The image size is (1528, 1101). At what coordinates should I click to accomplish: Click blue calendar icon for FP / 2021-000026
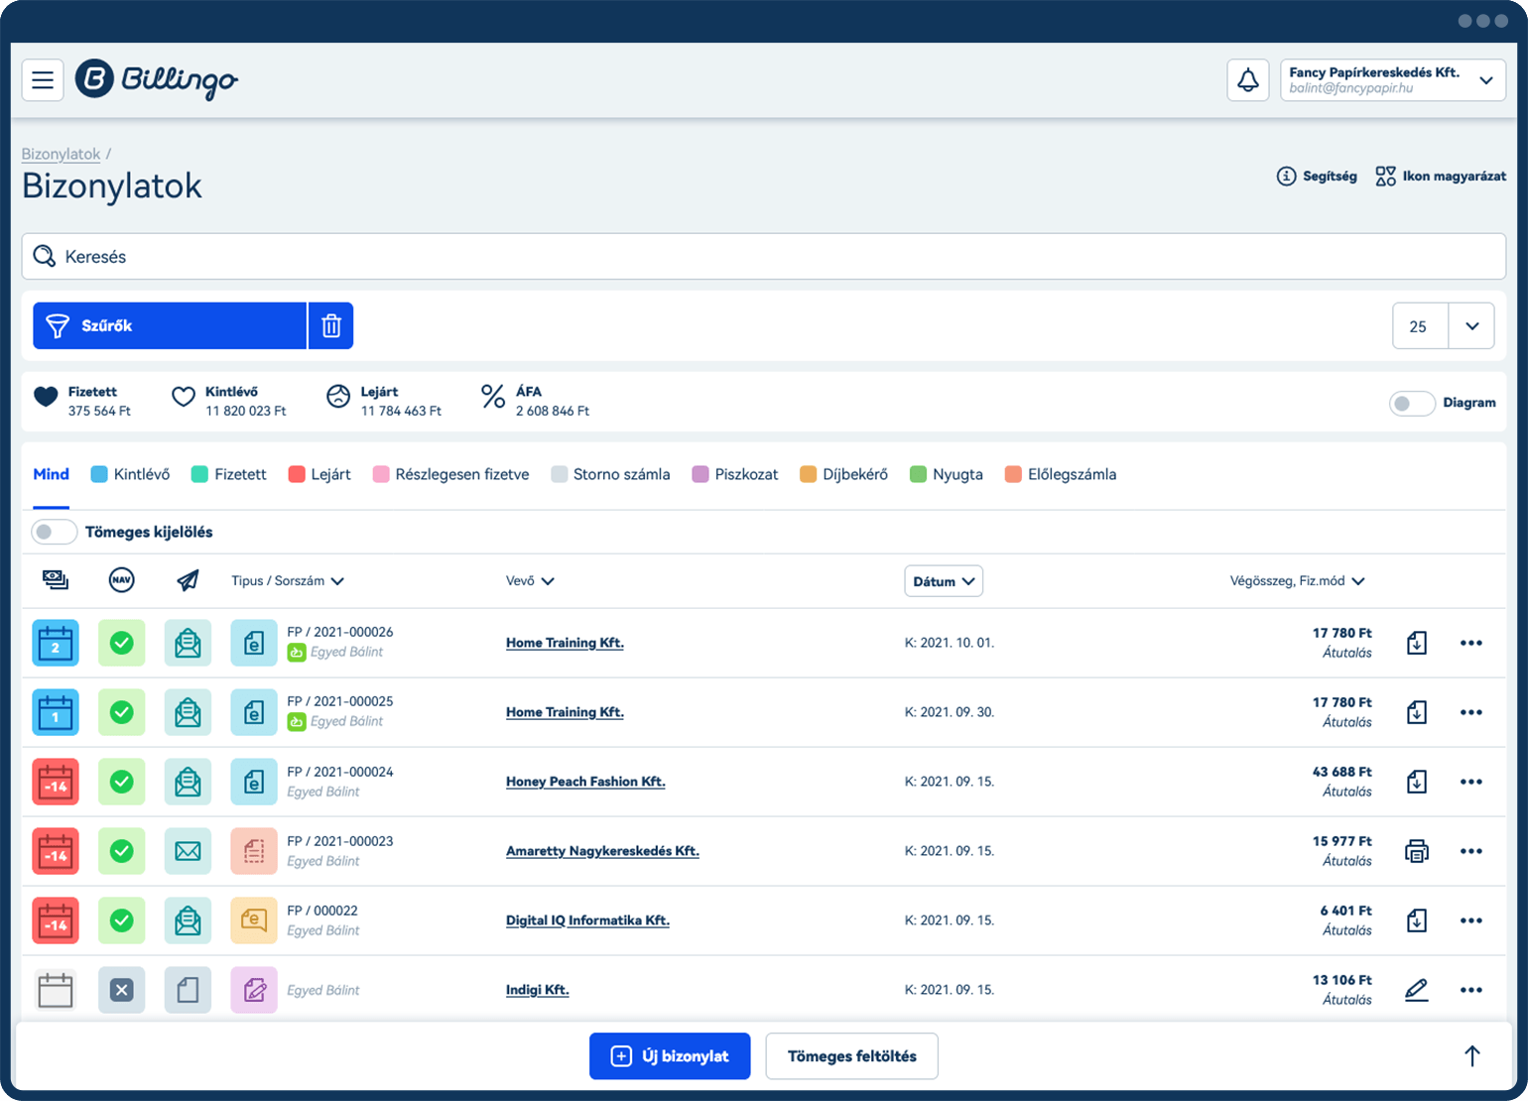(56, 643)
